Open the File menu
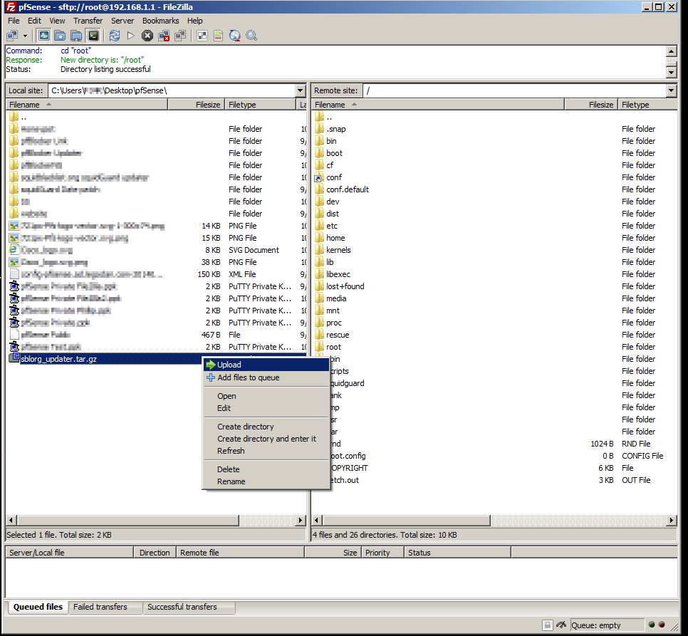 (14, 21)
